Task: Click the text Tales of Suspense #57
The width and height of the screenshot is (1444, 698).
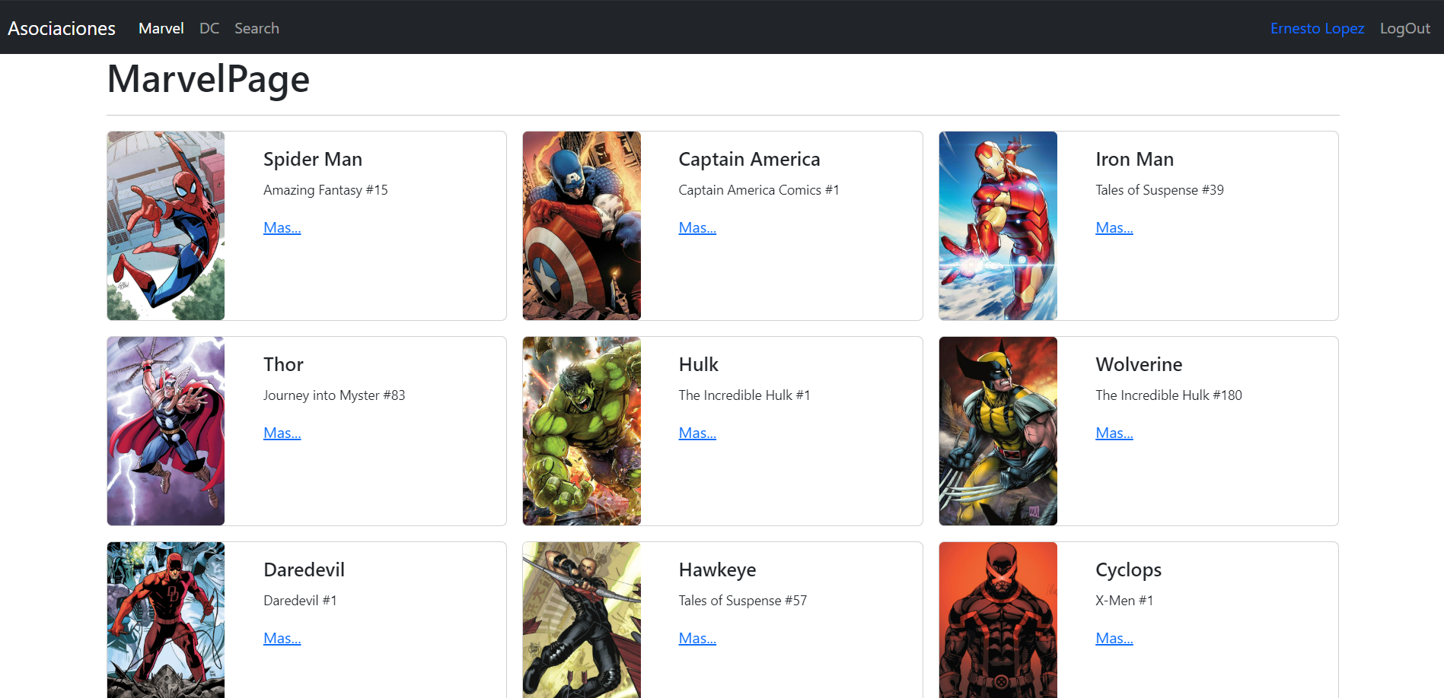Action: click(x=743, y=601)
